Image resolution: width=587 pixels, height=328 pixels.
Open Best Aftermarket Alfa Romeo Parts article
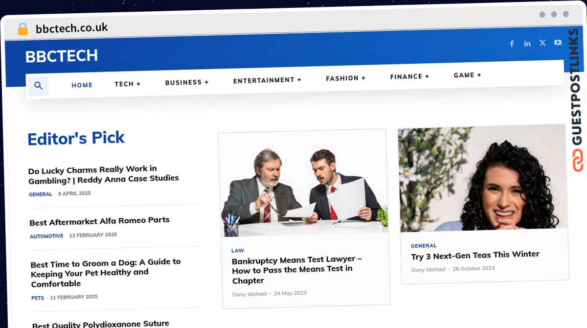click(100, 221)
